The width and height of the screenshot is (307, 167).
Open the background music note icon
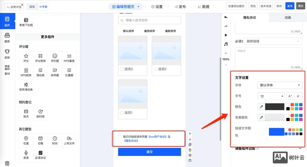coord(226,44)
